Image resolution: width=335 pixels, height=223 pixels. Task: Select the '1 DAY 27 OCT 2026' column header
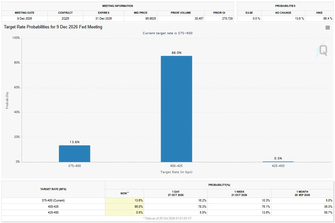(x=176, y=193)
